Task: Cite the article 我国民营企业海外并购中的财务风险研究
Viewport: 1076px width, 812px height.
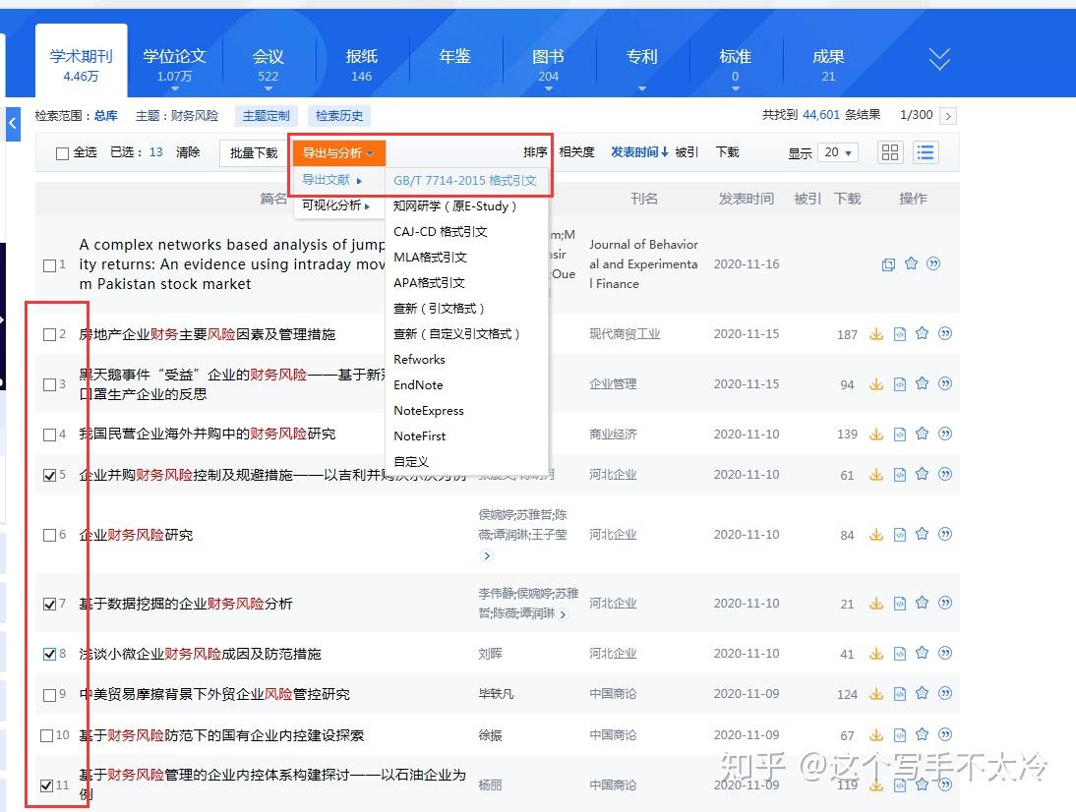Action: pyautogui.click(x=945, y=435)
